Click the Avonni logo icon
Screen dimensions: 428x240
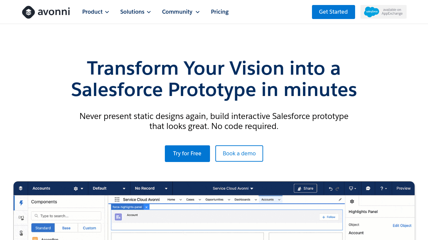click(28, 12)
